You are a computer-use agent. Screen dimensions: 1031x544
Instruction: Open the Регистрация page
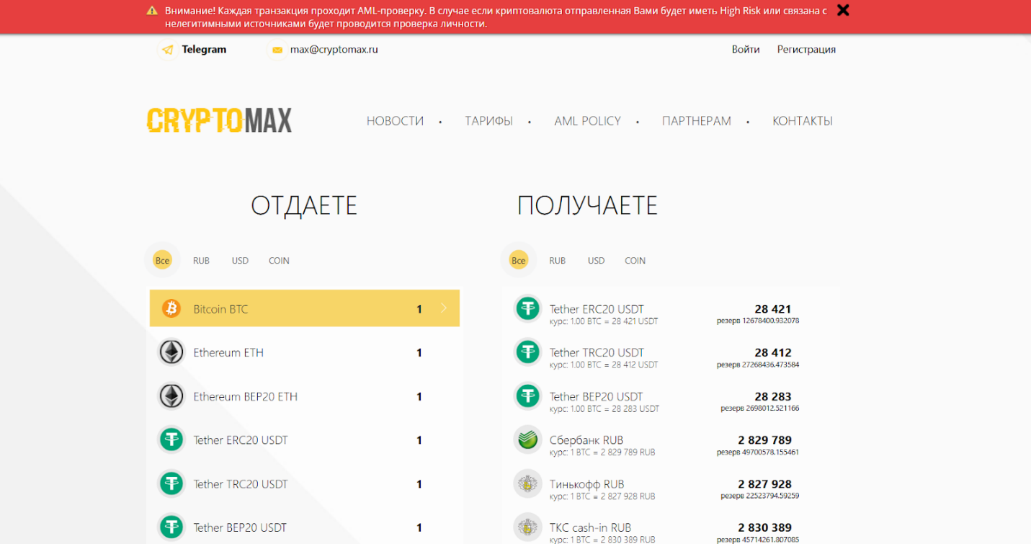pyautogui.click(x=806, y=50)
